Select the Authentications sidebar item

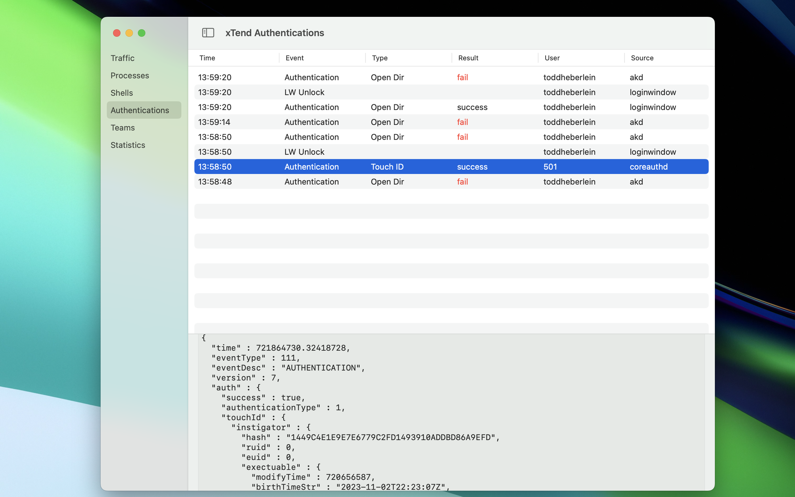pos(140,110)
